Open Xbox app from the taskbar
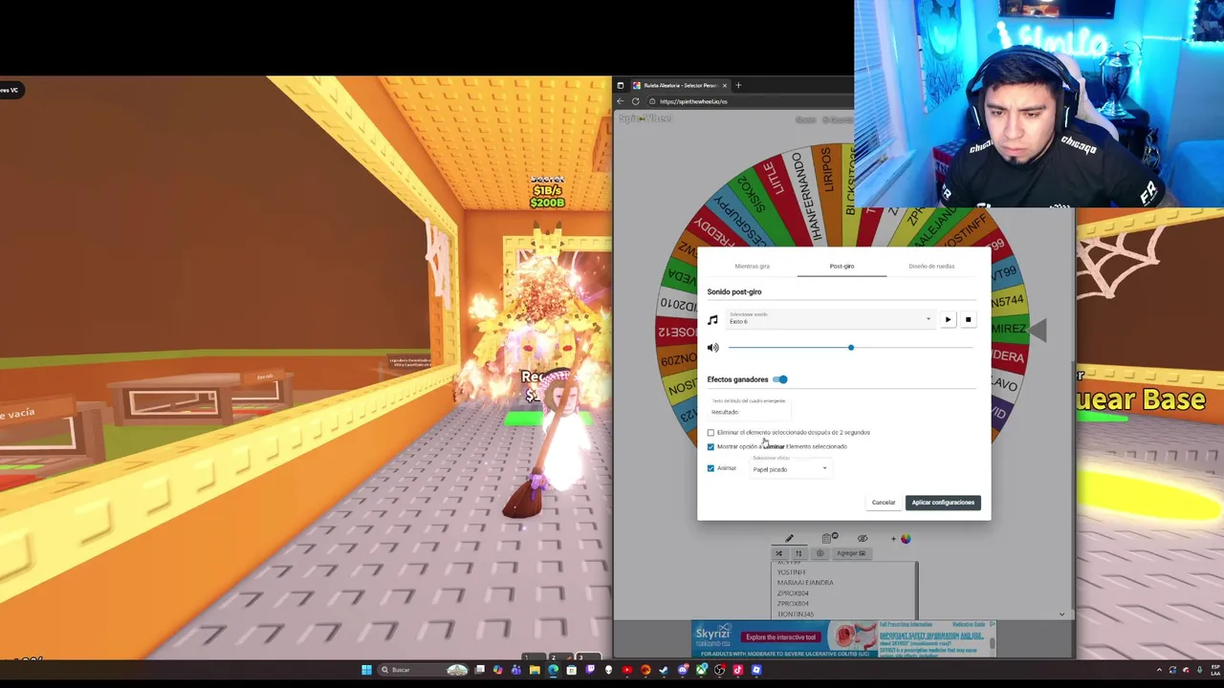 tap(701, 670)
